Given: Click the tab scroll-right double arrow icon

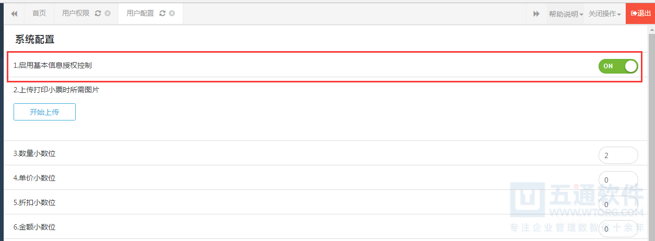Looking at the screenshot, I should [x=536, y=14].
